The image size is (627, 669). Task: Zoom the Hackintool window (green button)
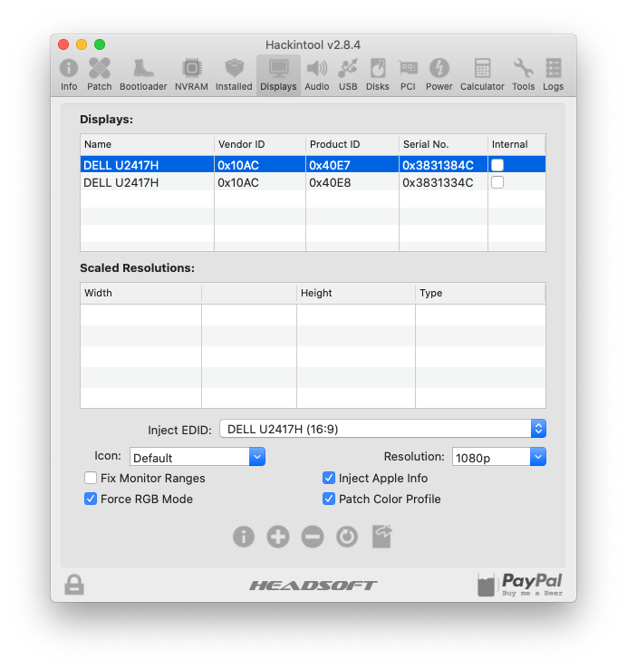click(x=100, y=44)
